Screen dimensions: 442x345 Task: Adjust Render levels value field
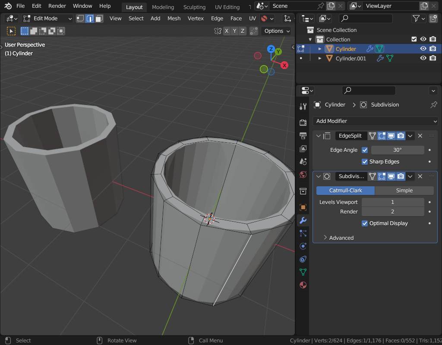click(393, 211)
